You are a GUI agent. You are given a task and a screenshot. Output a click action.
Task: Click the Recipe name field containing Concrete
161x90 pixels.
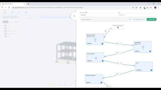[98, 15]
